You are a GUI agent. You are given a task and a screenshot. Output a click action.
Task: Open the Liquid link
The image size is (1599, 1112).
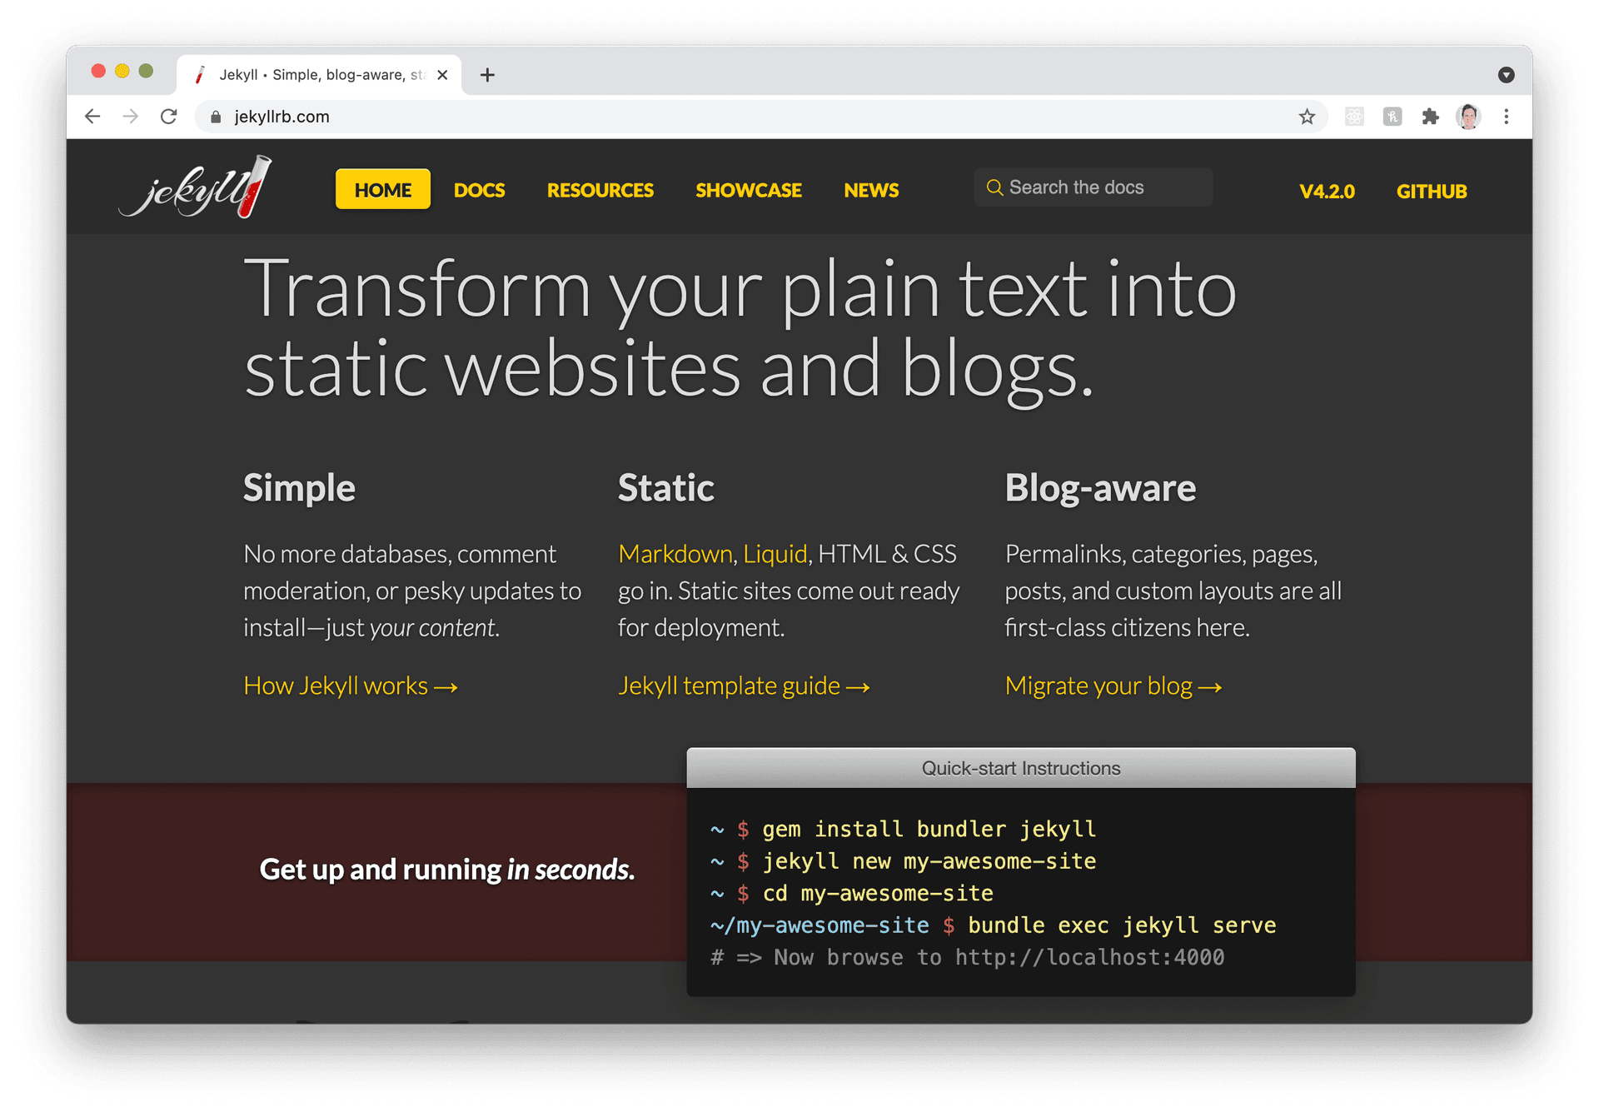coord(775,554)
